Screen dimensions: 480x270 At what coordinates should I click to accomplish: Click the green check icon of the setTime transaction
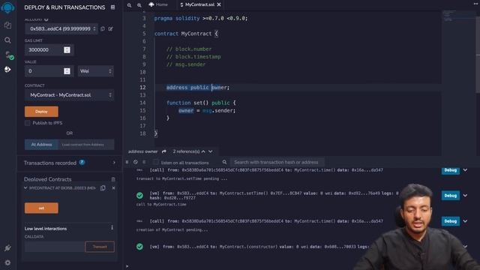[139, 195]
